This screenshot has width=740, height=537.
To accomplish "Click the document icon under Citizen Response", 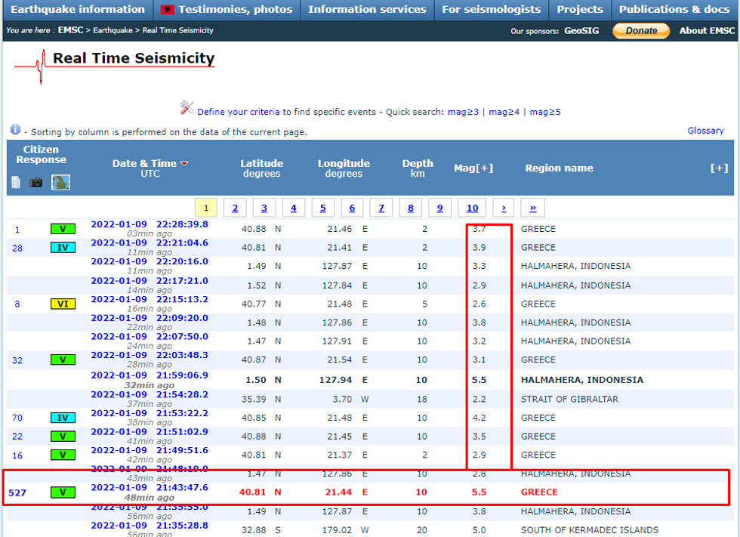I will (x=17, y=183).
